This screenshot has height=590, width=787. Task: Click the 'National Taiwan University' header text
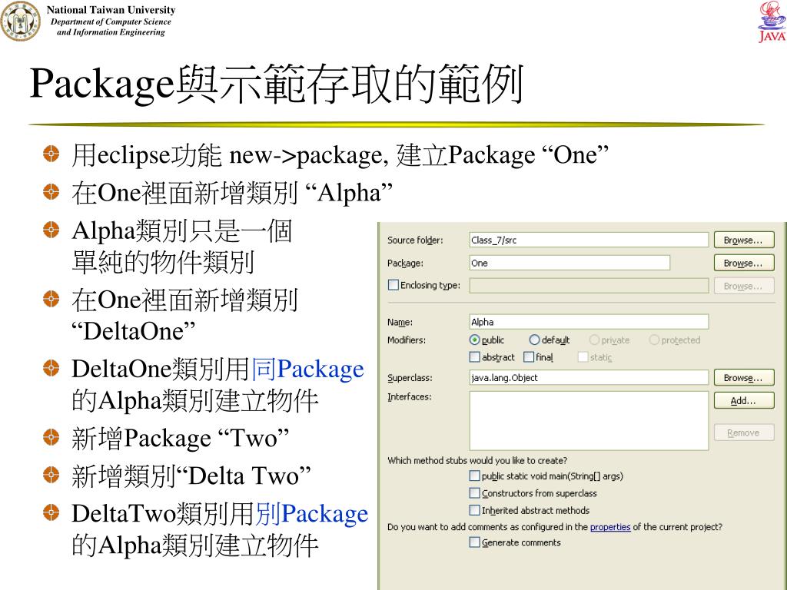(x=111, y=9)
